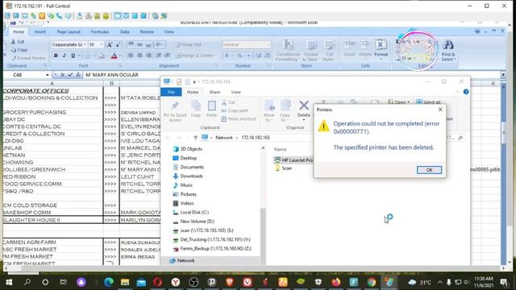Open Format as Table dropdown
516x290 pixels.
(310, 51)
